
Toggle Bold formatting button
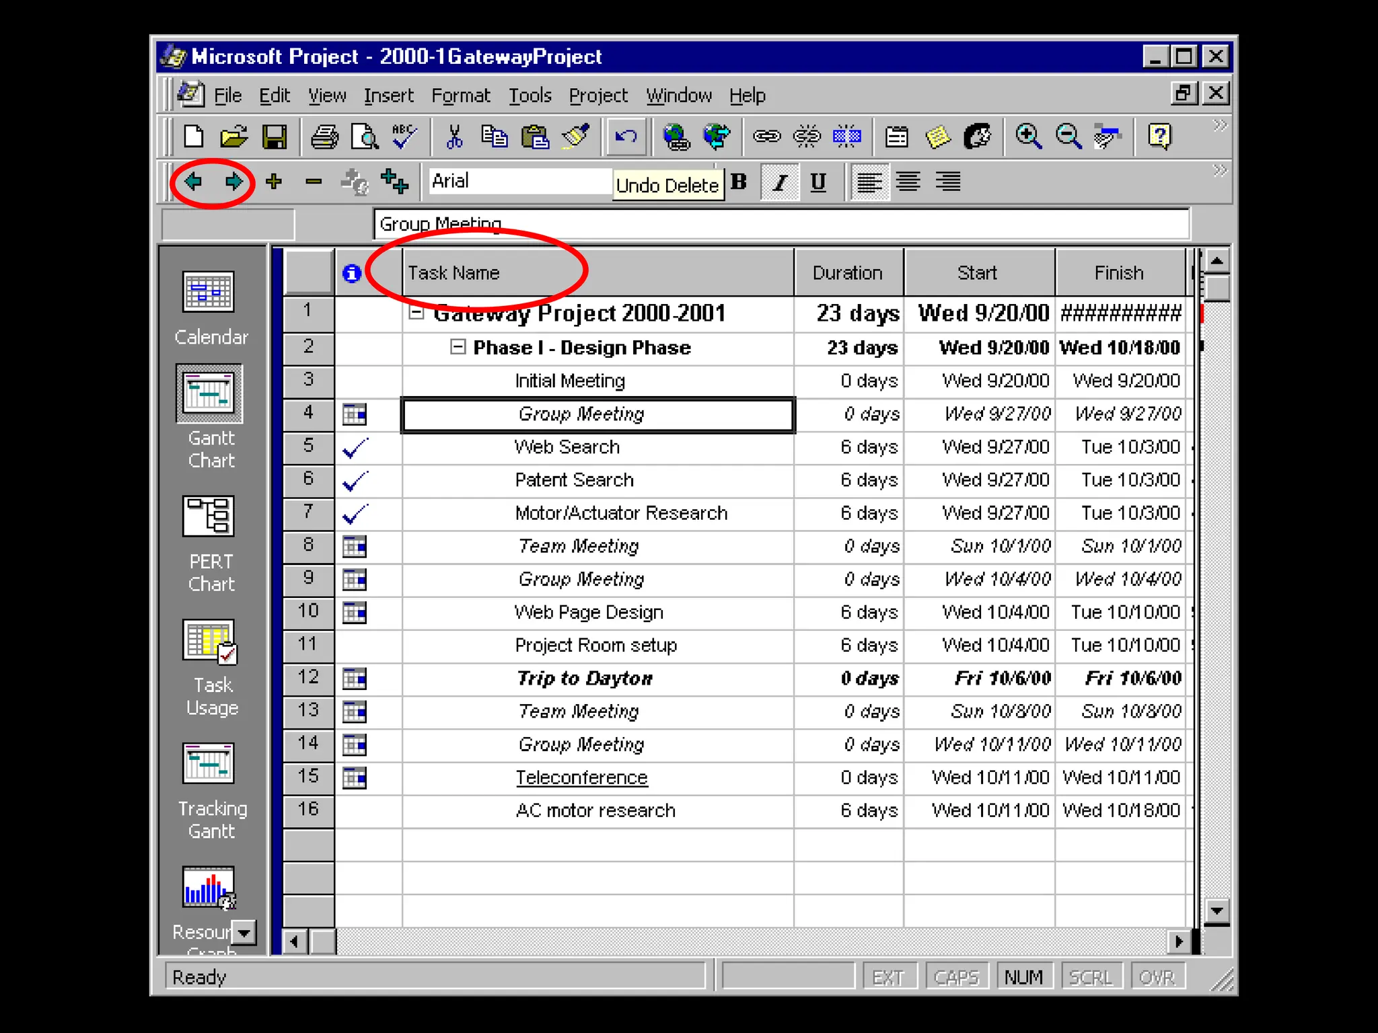pyautogui.click(x=739, y=182)
